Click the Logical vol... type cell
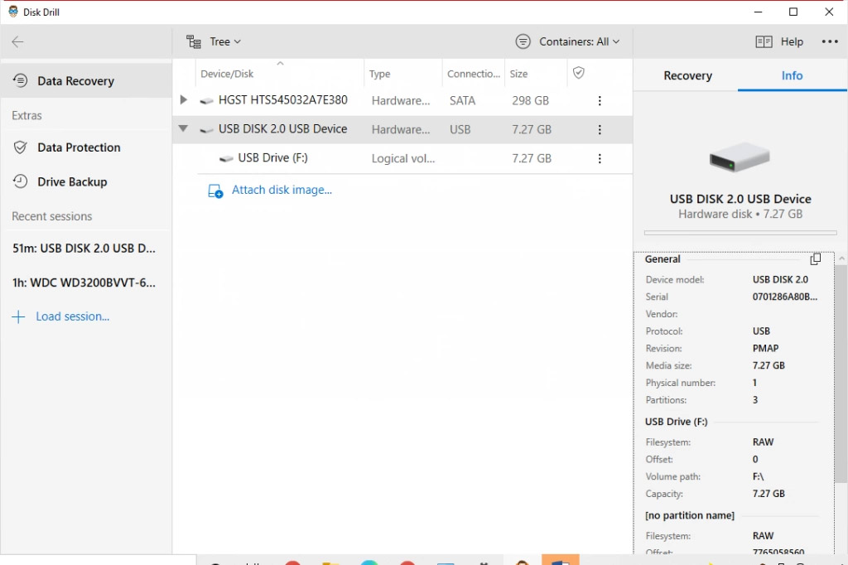Screen dimensions: 848x565 coord(403,158)
